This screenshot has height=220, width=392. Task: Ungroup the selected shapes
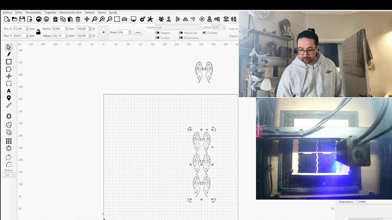pos(169,19)
